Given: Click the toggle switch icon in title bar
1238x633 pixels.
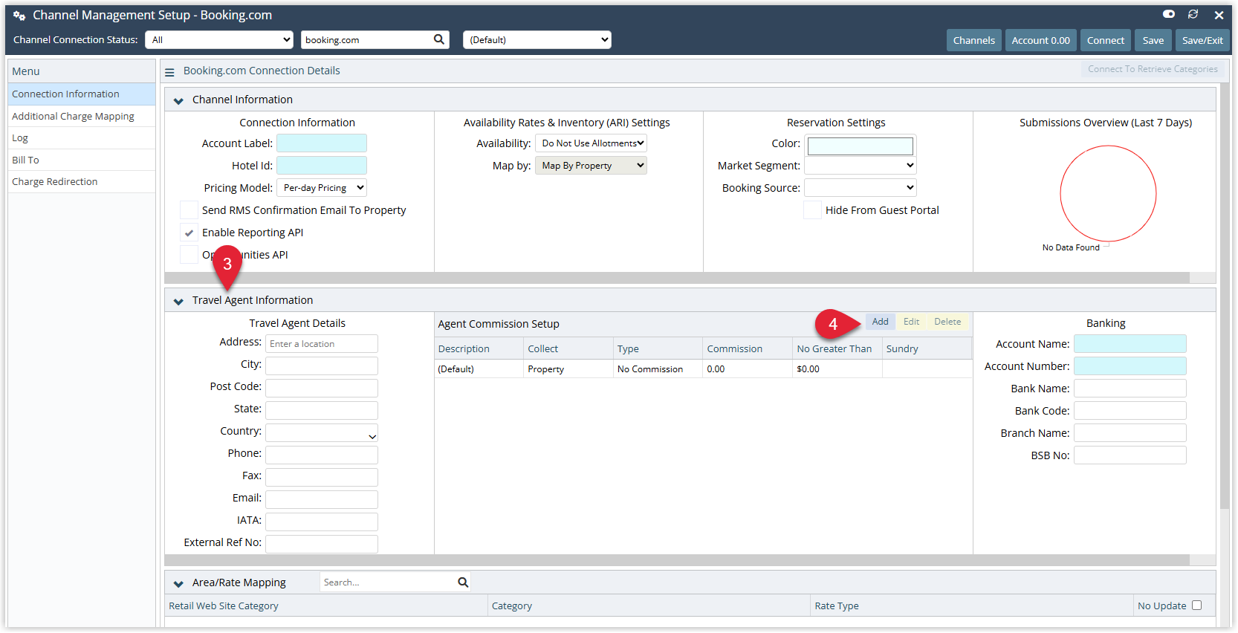Looking at the screenshot, I should point(1168,14).
